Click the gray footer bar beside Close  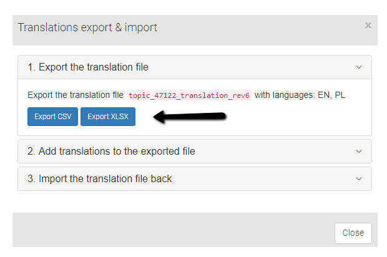point(173,230)
